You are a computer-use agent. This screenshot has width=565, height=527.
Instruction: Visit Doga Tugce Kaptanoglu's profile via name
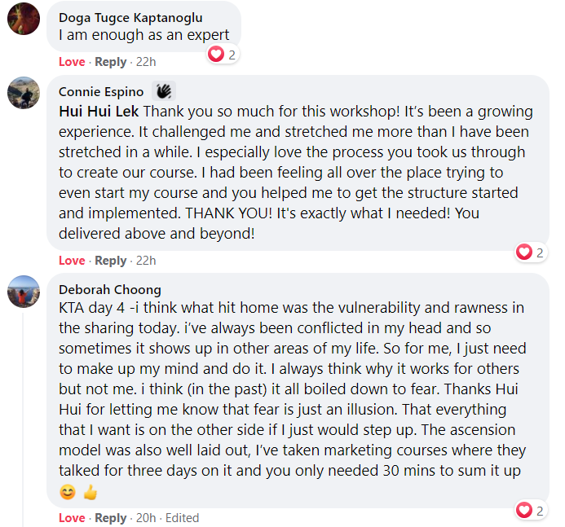[x=130, y=18]
